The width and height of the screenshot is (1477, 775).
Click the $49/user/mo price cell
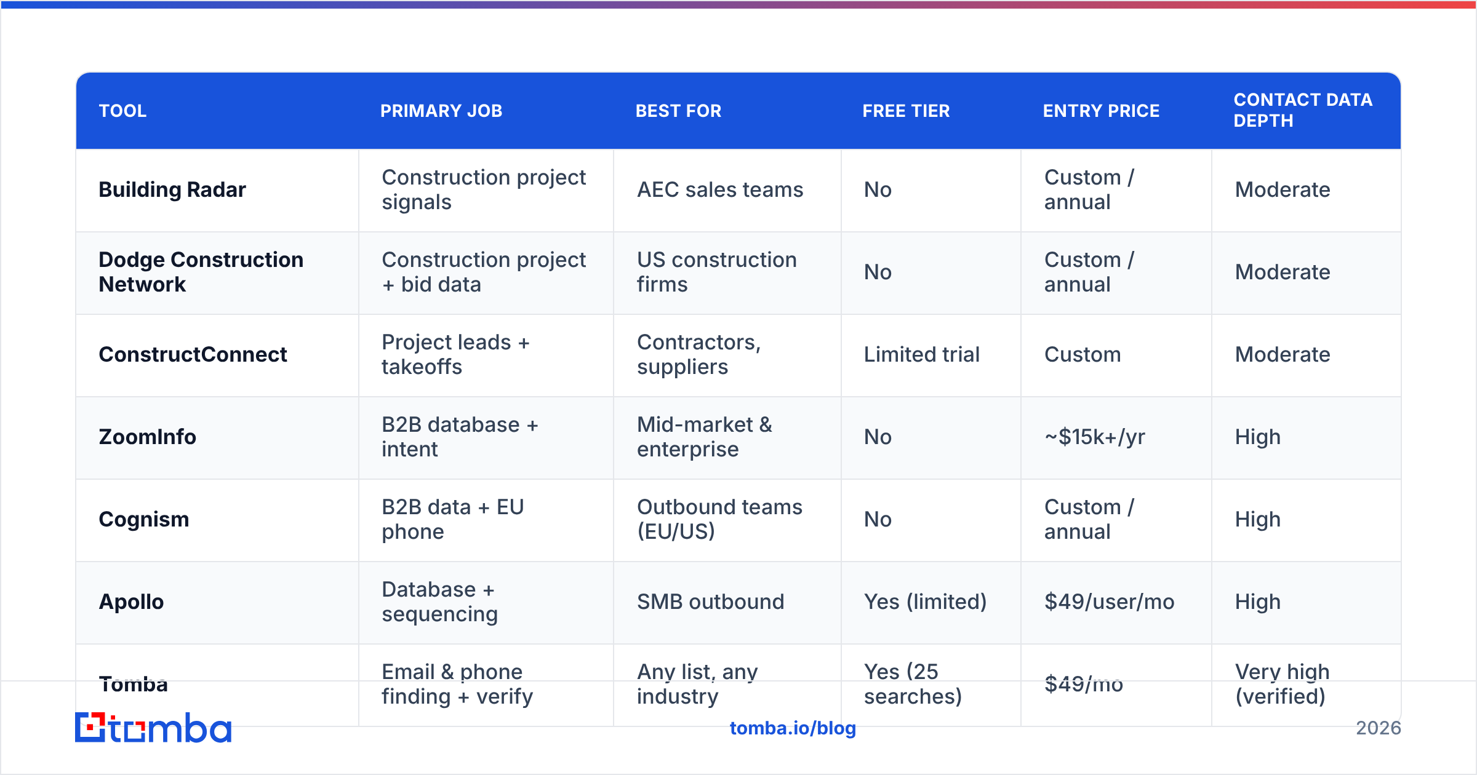point(1110,602)
